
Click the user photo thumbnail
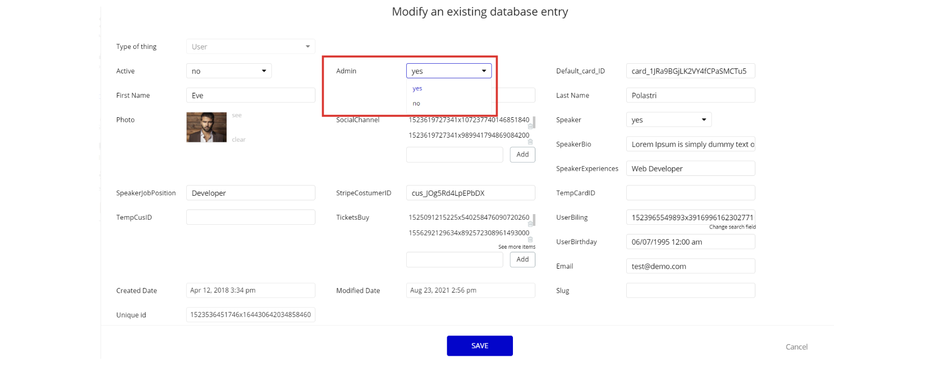(207, 127)
